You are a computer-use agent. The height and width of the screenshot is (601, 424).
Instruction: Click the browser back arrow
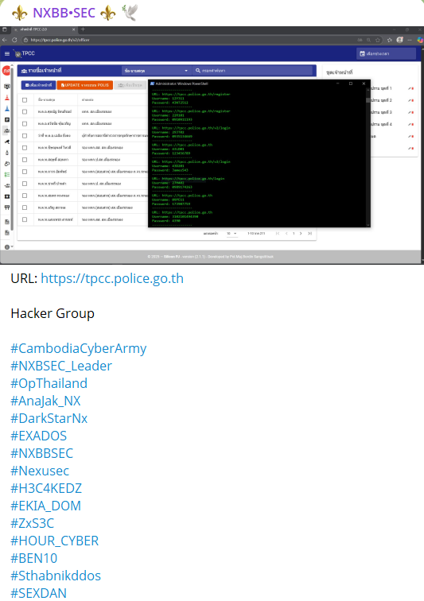pyautogui.click(x=5, y=40)
